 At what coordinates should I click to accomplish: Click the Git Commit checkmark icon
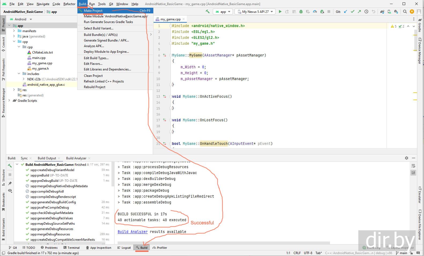click(x=352, y=12)
